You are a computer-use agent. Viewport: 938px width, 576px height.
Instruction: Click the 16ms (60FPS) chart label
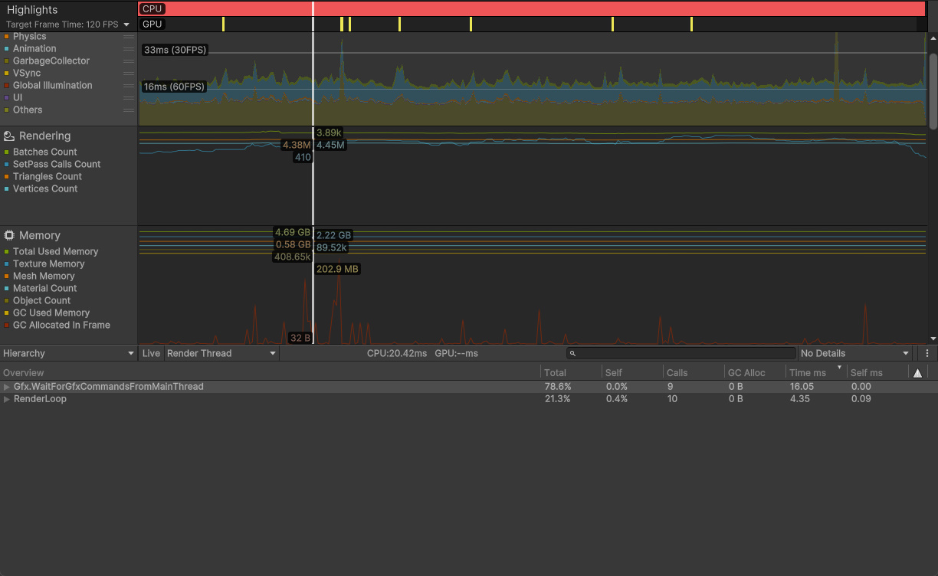coord(175,87)
